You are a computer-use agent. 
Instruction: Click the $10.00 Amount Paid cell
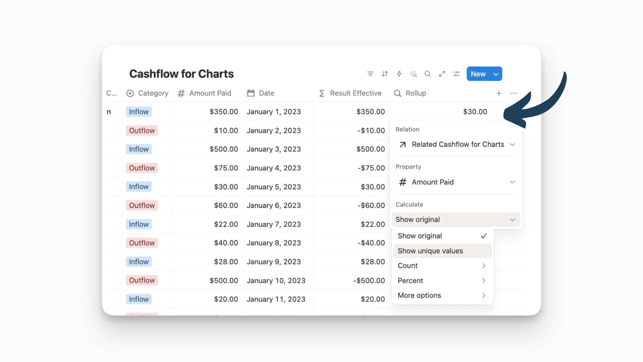tap(207, 131)
